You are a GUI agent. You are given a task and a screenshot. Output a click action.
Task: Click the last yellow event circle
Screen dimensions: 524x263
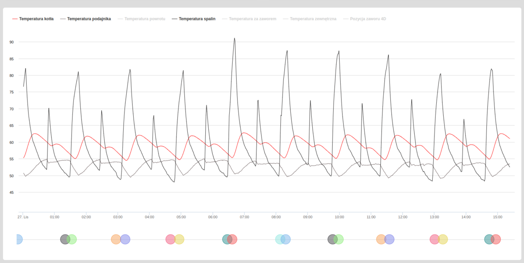[443, 239]
